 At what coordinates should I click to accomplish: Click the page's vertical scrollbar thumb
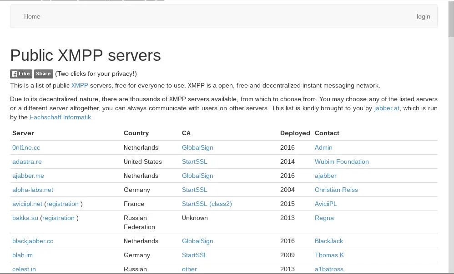(451, 19)
